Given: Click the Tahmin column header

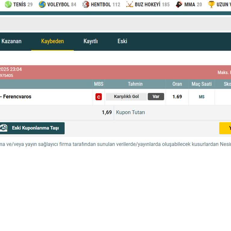Looking at the screenshot, I should tap(135, 84).
